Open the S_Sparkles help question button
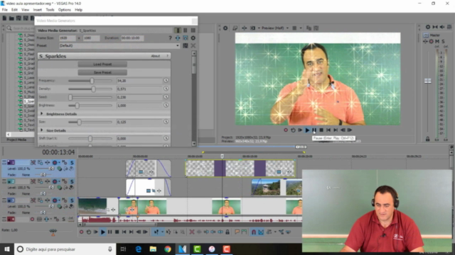The width and height of the screenshot is (455, 255). tap(168, 56)
